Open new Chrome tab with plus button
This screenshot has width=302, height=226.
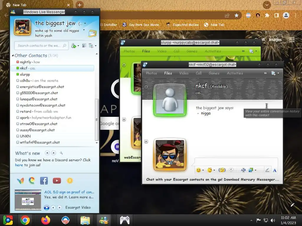80,5
